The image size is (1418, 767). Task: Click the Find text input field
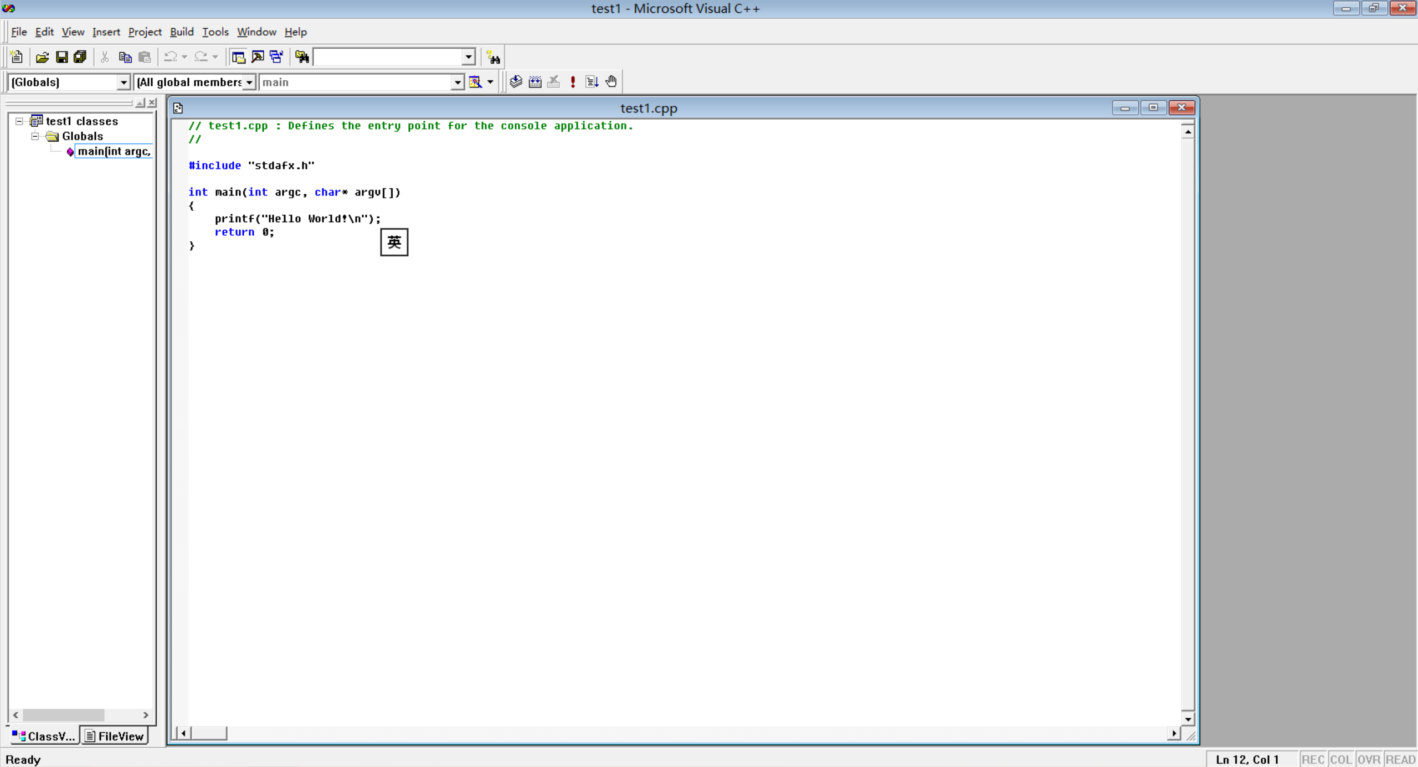tap(388, 57)
